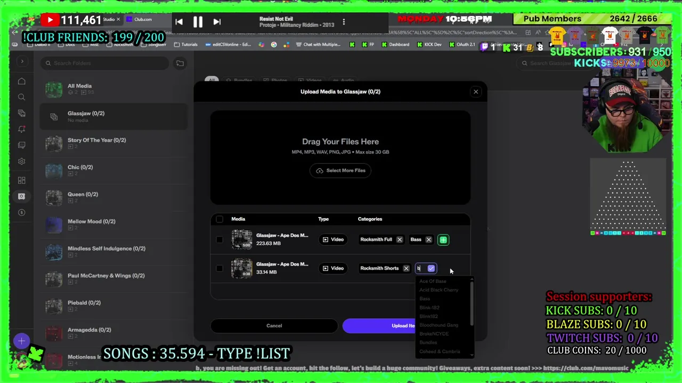
Task: Check the 223.63 MB Glassjaw video row
Action: click(220, 239)
